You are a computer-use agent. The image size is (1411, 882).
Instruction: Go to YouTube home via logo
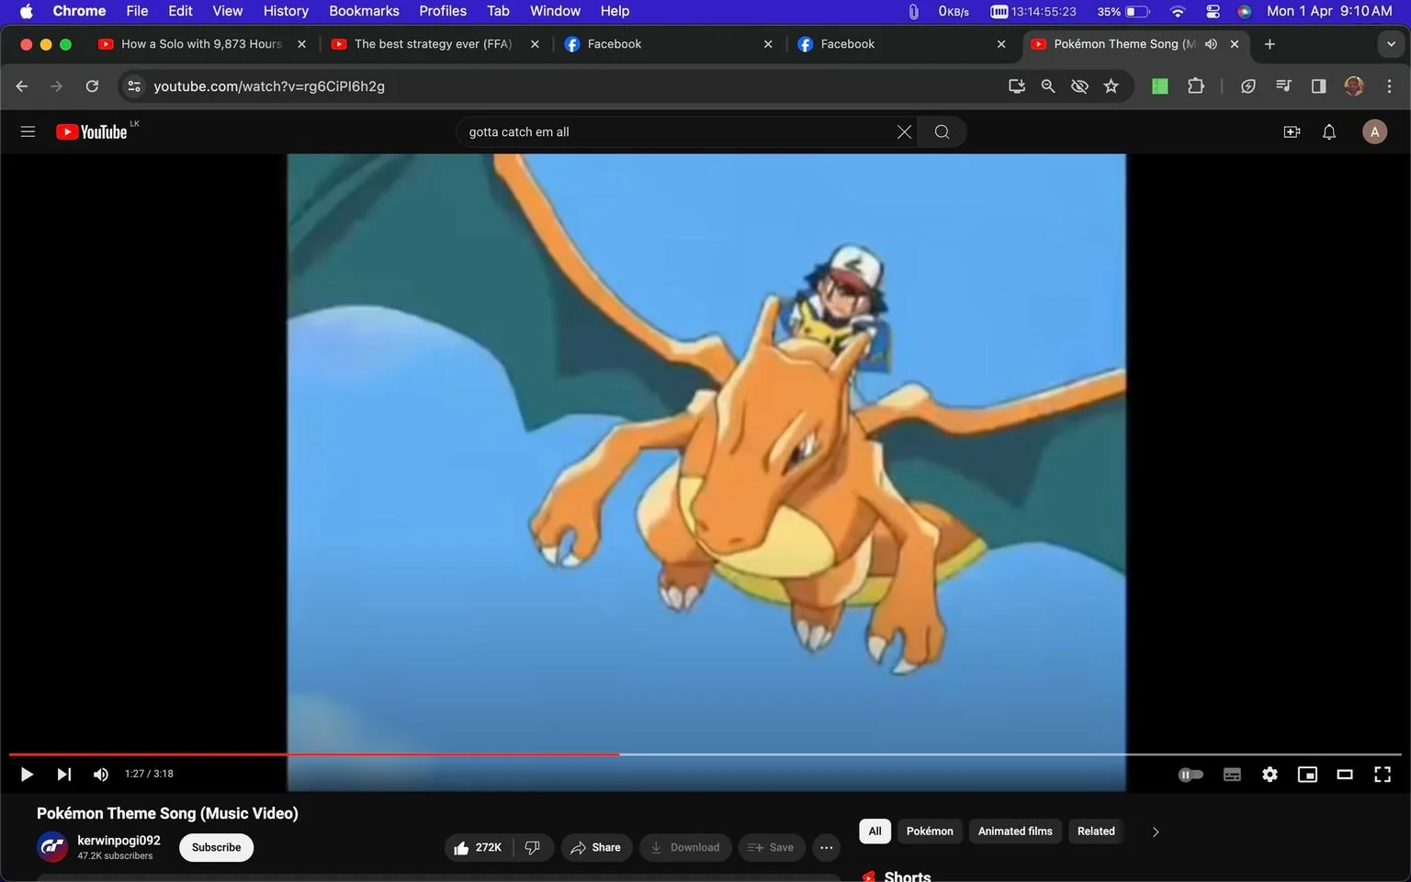point(92,131)
